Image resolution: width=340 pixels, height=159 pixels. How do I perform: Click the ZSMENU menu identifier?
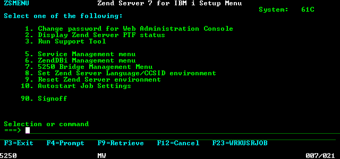pos(16,3)
